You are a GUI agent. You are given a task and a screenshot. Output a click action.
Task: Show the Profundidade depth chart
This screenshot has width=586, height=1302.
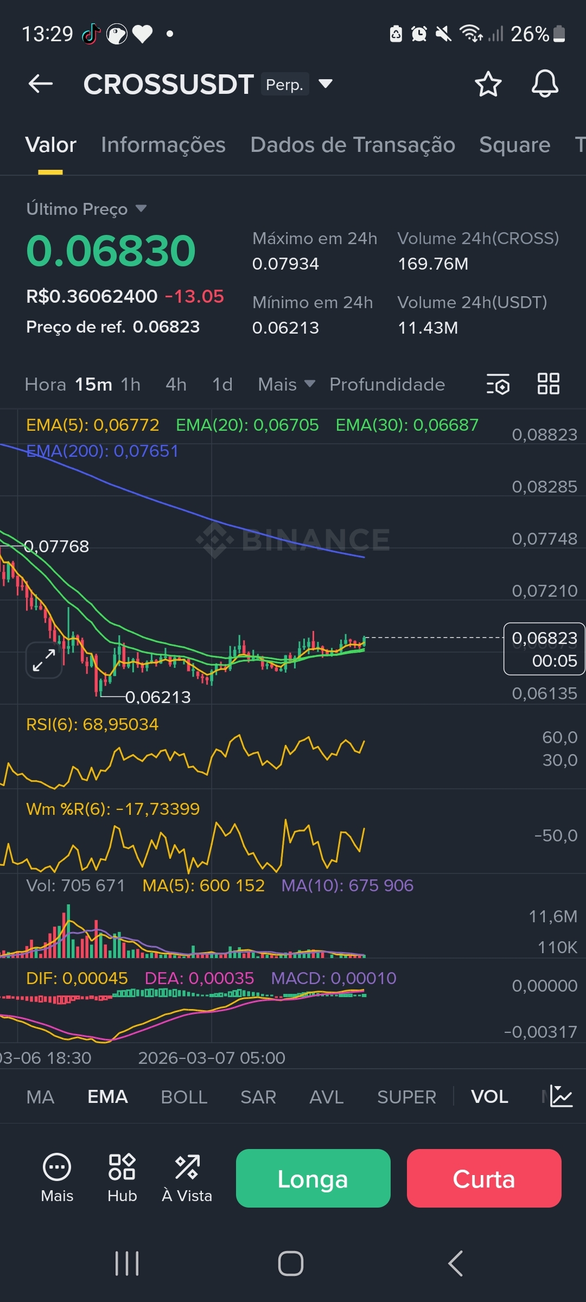coord(387,384)
